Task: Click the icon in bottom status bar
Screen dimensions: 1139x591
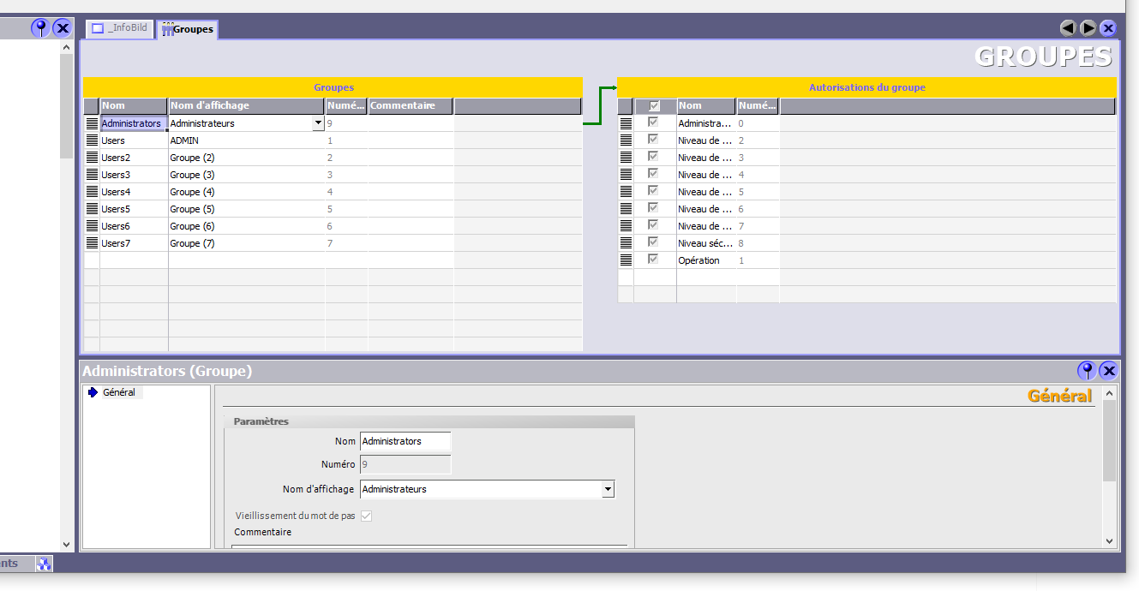Action: (44, 564)
